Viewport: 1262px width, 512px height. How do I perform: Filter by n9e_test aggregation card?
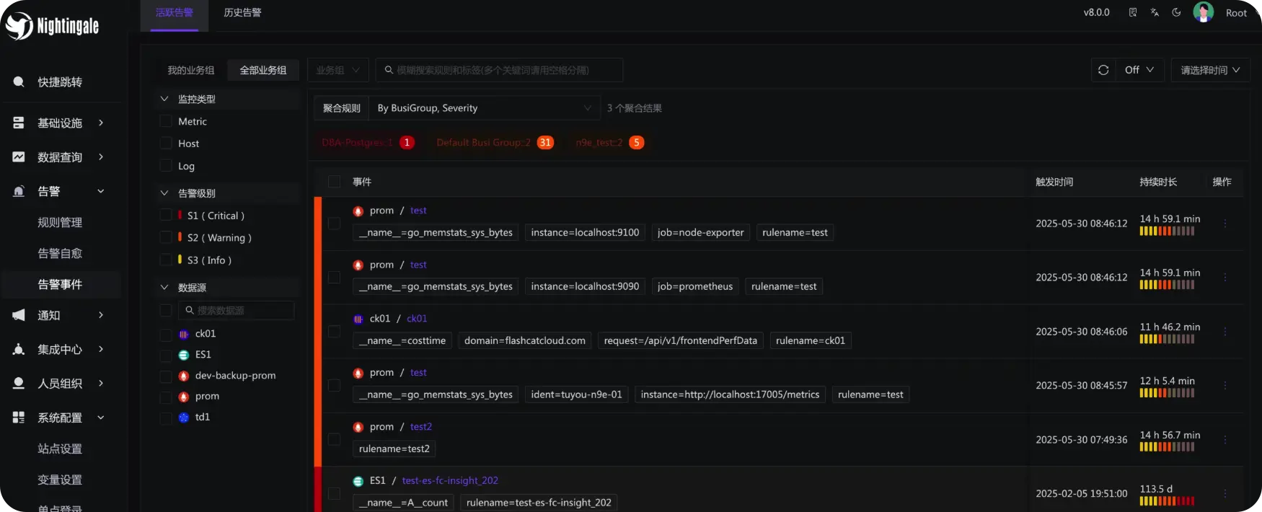609,143
